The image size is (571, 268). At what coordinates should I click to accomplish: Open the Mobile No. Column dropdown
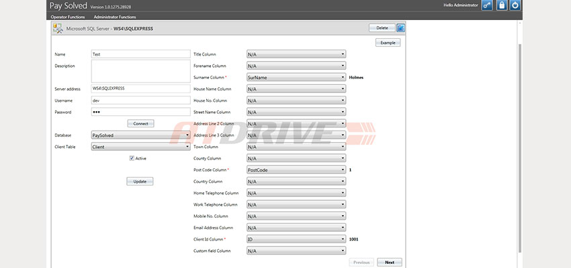(296, 216)
